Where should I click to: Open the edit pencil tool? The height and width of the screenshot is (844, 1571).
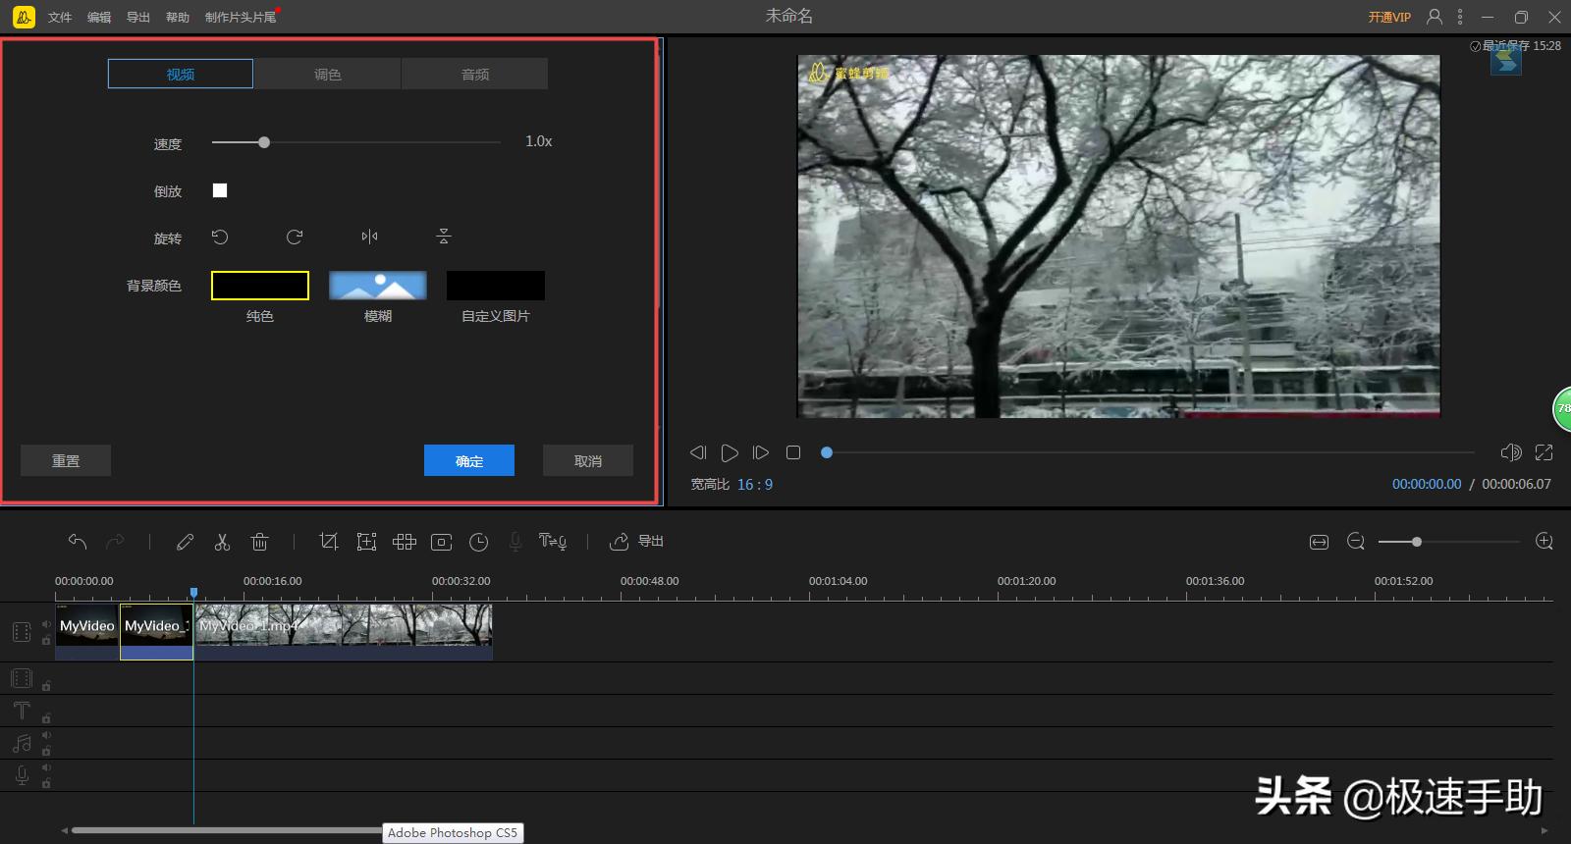pyautogui.click(x=185, y=542)
